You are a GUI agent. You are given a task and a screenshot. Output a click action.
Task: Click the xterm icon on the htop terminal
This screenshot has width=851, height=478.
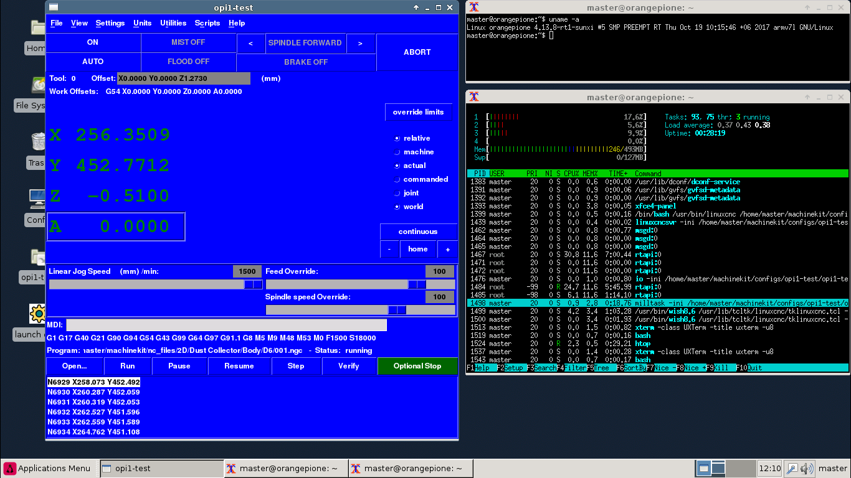coord(474,97)
